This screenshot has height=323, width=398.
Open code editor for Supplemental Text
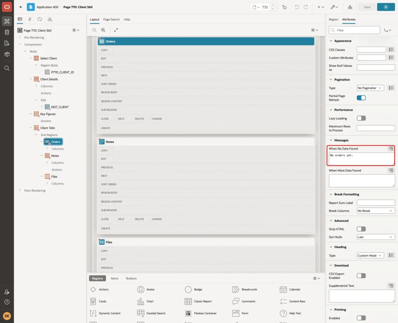pos(391,286)
